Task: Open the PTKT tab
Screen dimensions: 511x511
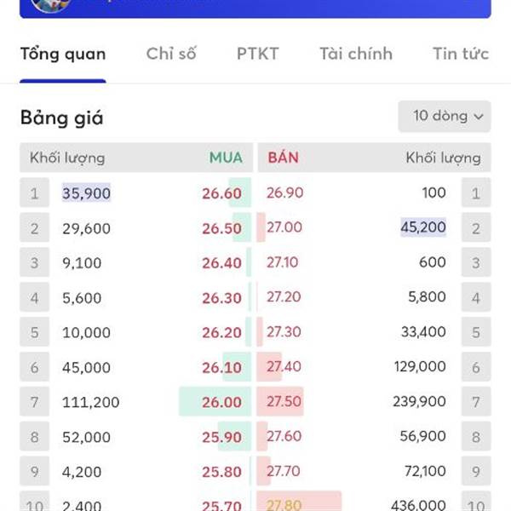Action: (257, 54)
